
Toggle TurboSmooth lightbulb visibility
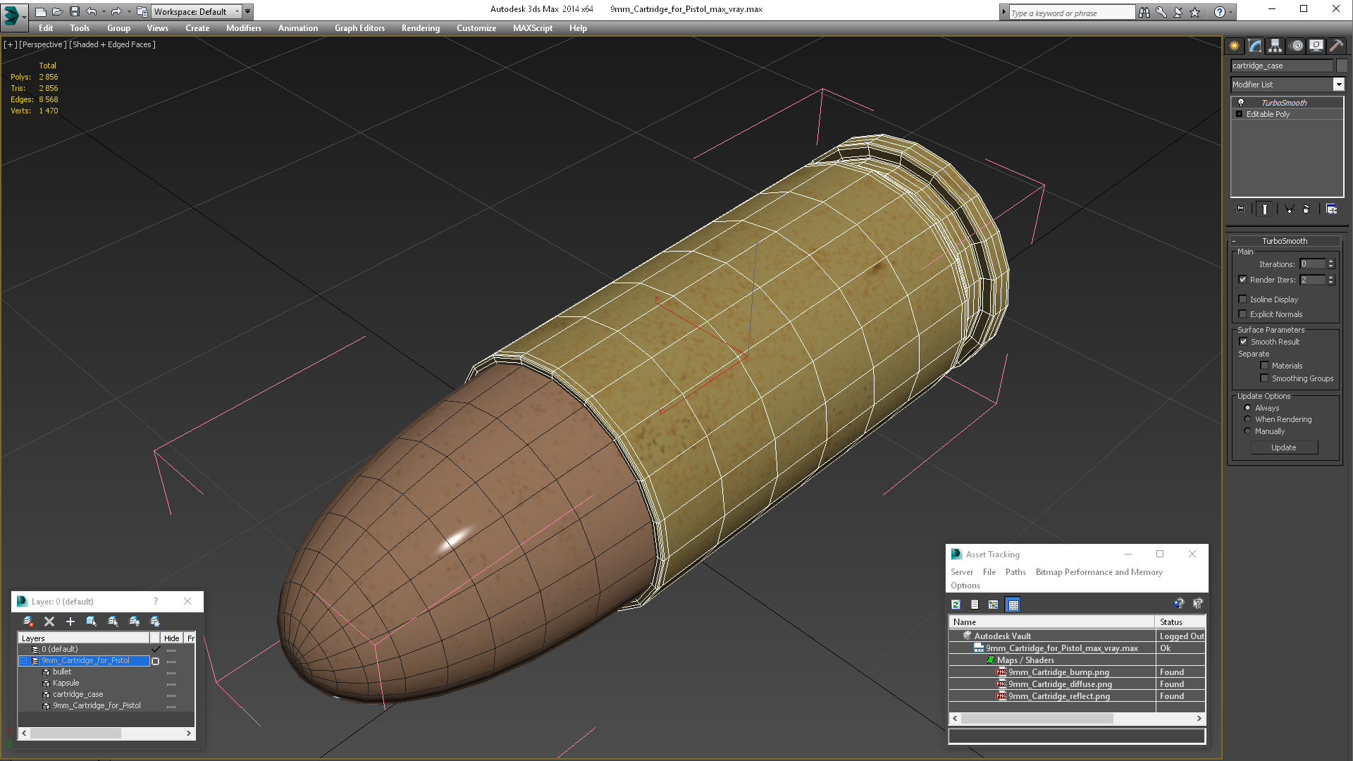point(1241,103)
